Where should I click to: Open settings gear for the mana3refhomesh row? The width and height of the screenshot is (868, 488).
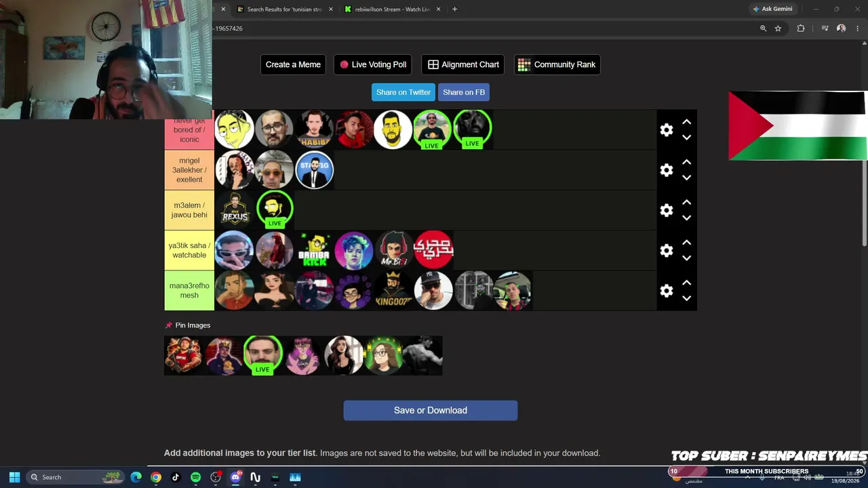coord(667,291)
